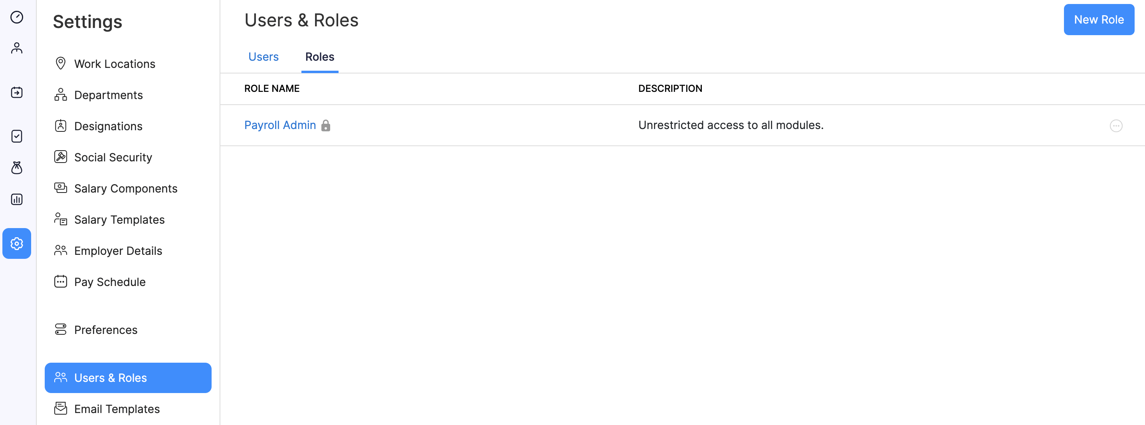Open the Payroll Admin role link

280,125
